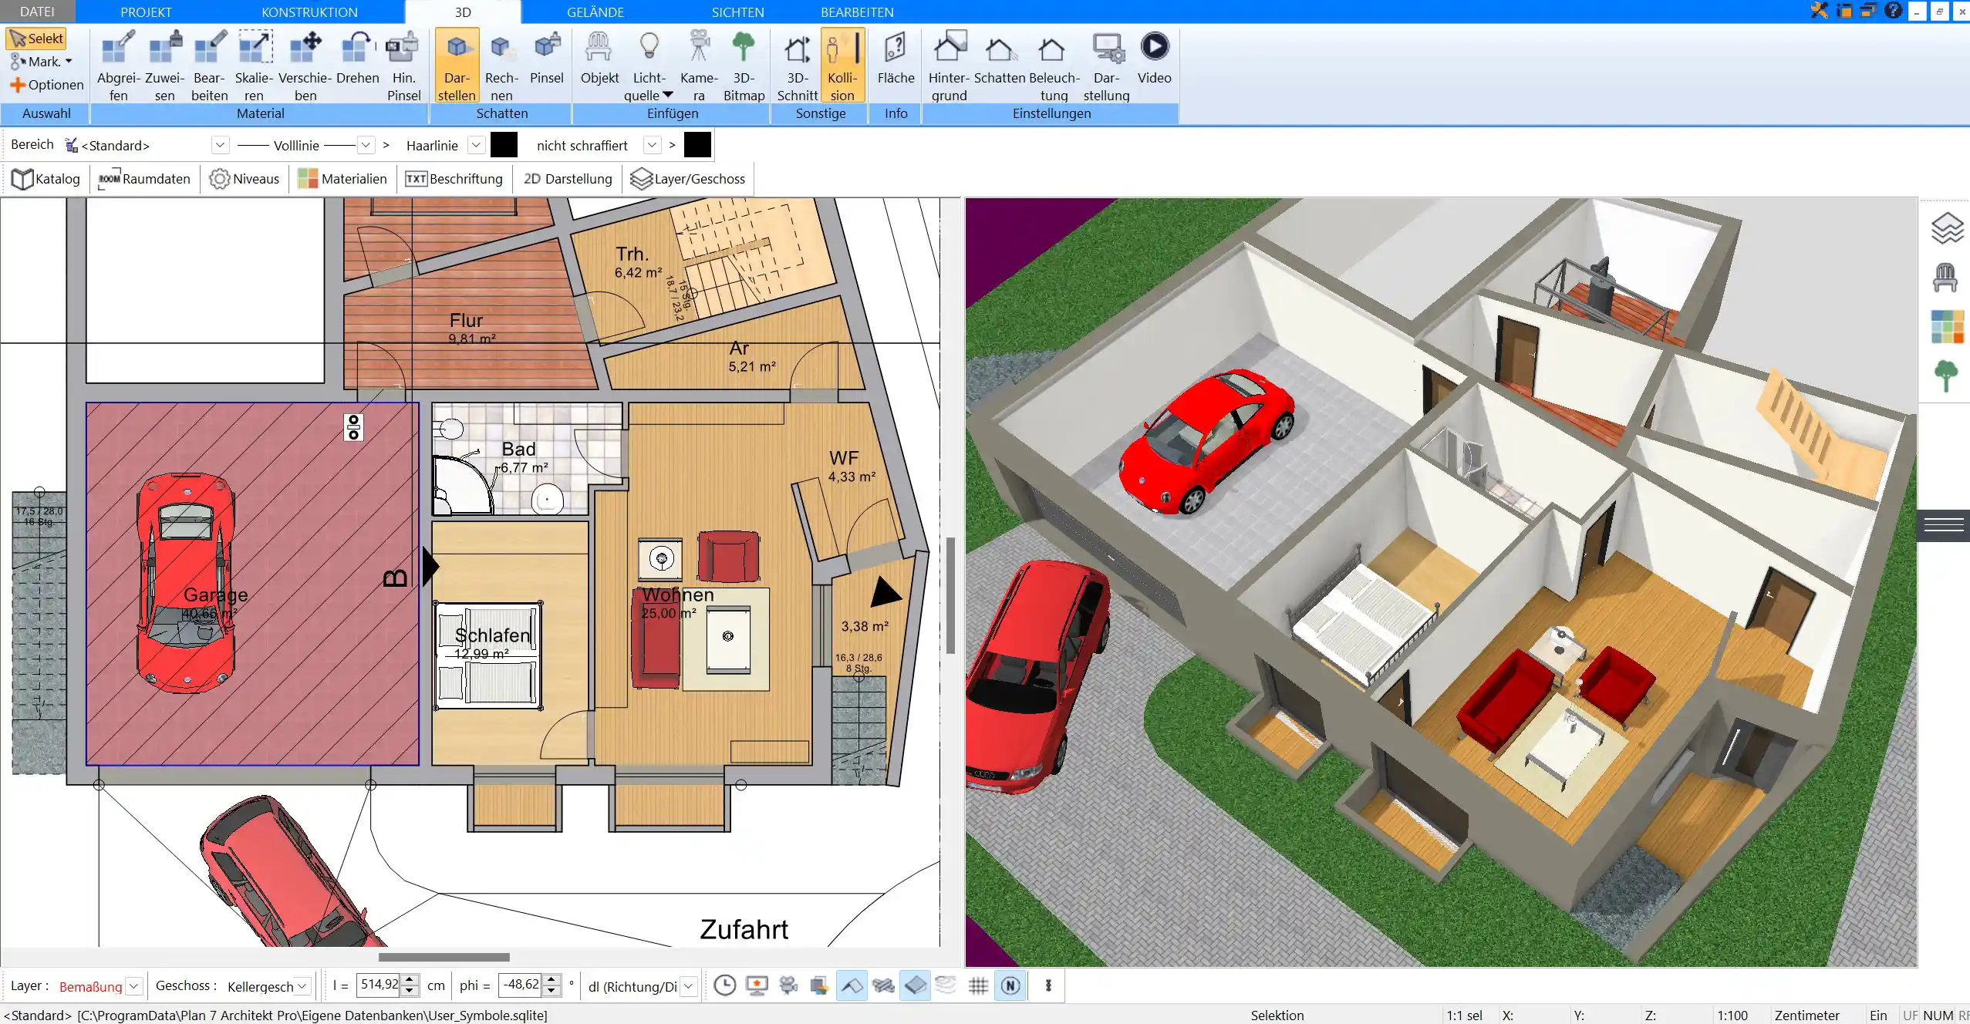Insert an Objekt chair item
Image resolution: width=1970 pixels, height=1024 pixels.
tap(599, 59)
